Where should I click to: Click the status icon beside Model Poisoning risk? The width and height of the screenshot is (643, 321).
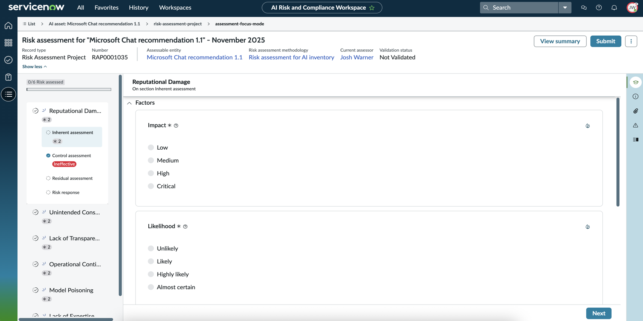tap(35, 290)
